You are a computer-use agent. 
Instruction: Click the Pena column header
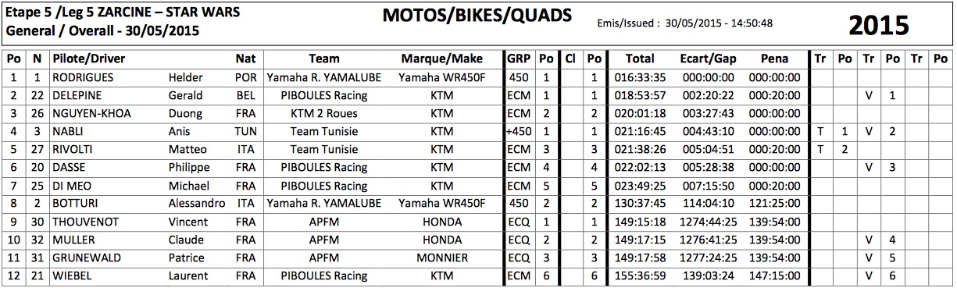(774, 59)
